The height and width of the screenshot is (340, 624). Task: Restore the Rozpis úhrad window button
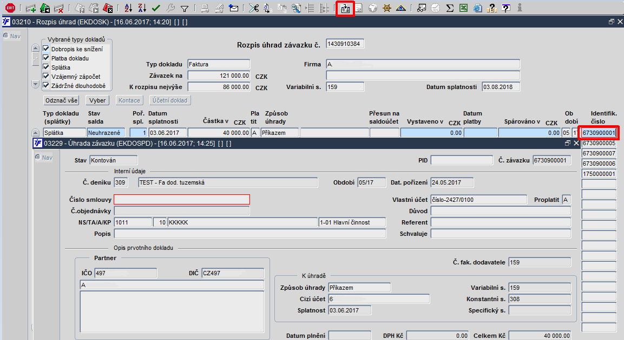pos(611,22)
